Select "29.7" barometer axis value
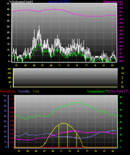The width and height of the screenshot is (130, 155). tap(121, 27)
